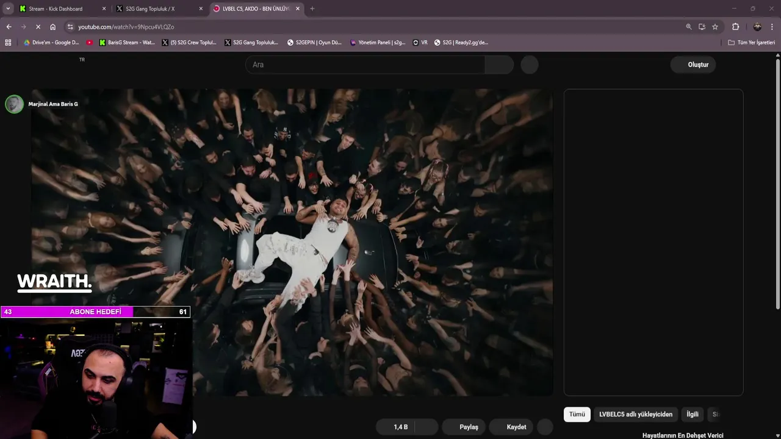
Task: Stop loading the page with the X button
Action: pos(38,27)
